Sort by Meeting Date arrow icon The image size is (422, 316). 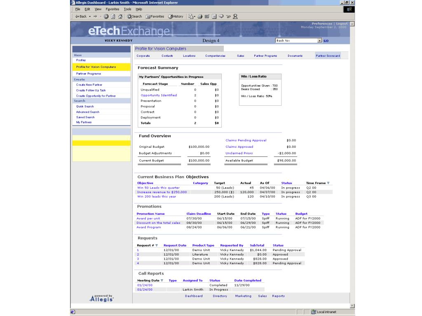click(x=162, y=280)
